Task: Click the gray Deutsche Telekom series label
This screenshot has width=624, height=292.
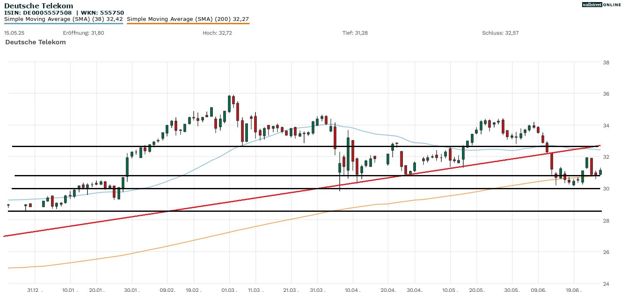Action: click(x=36, y=42)
